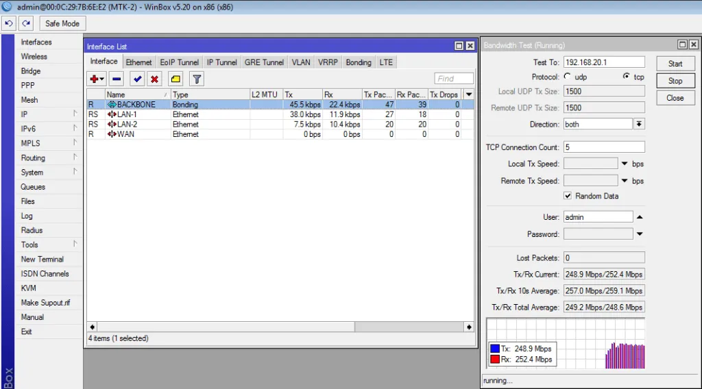Stop the bandwidth test

[675, 81]
